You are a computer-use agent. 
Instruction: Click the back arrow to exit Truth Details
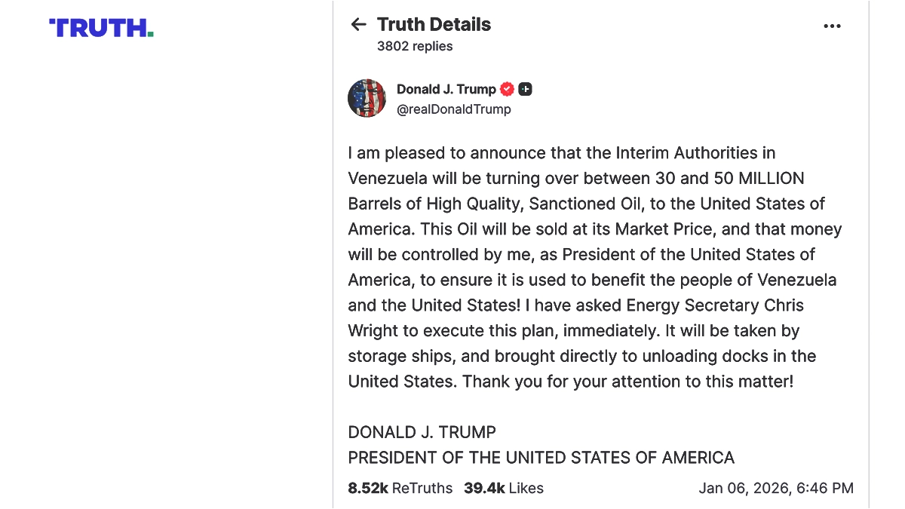click(x=358, y=23)
